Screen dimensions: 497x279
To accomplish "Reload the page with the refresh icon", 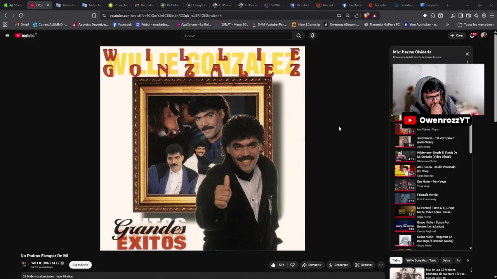I will pos(21,15).
